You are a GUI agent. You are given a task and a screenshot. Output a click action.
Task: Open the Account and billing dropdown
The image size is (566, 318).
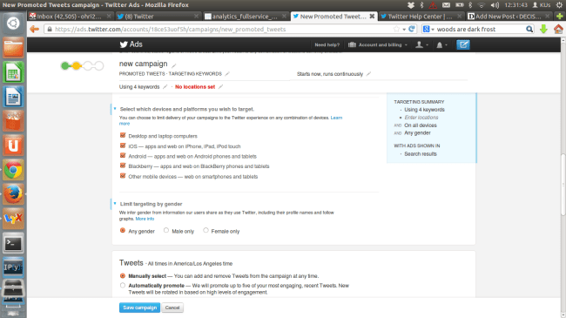[x=378, y=44]
